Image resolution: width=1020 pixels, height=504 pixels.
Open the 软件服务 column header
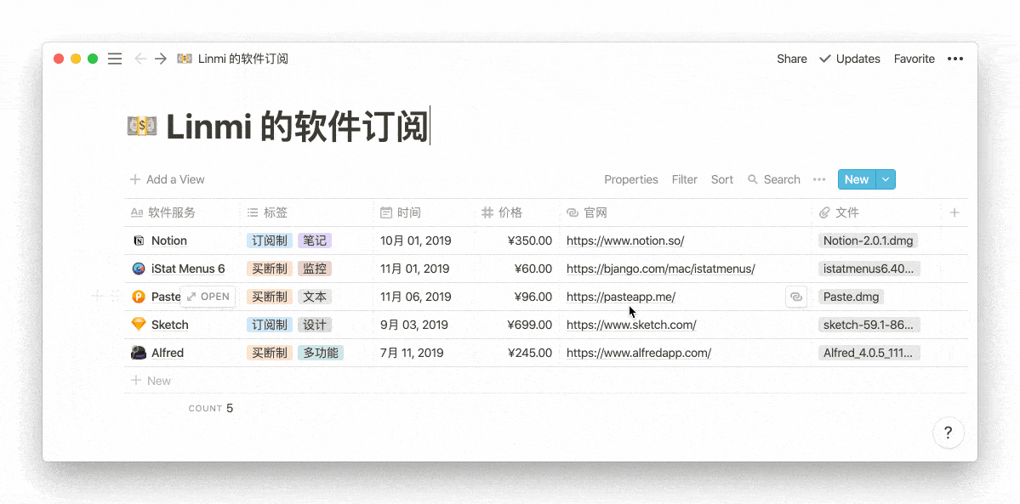182,212
